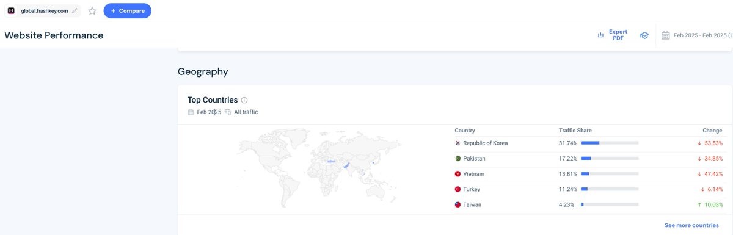Sort by the Change column header
Viewport: 733px width, 235px height.
click(x=712, y=131)
